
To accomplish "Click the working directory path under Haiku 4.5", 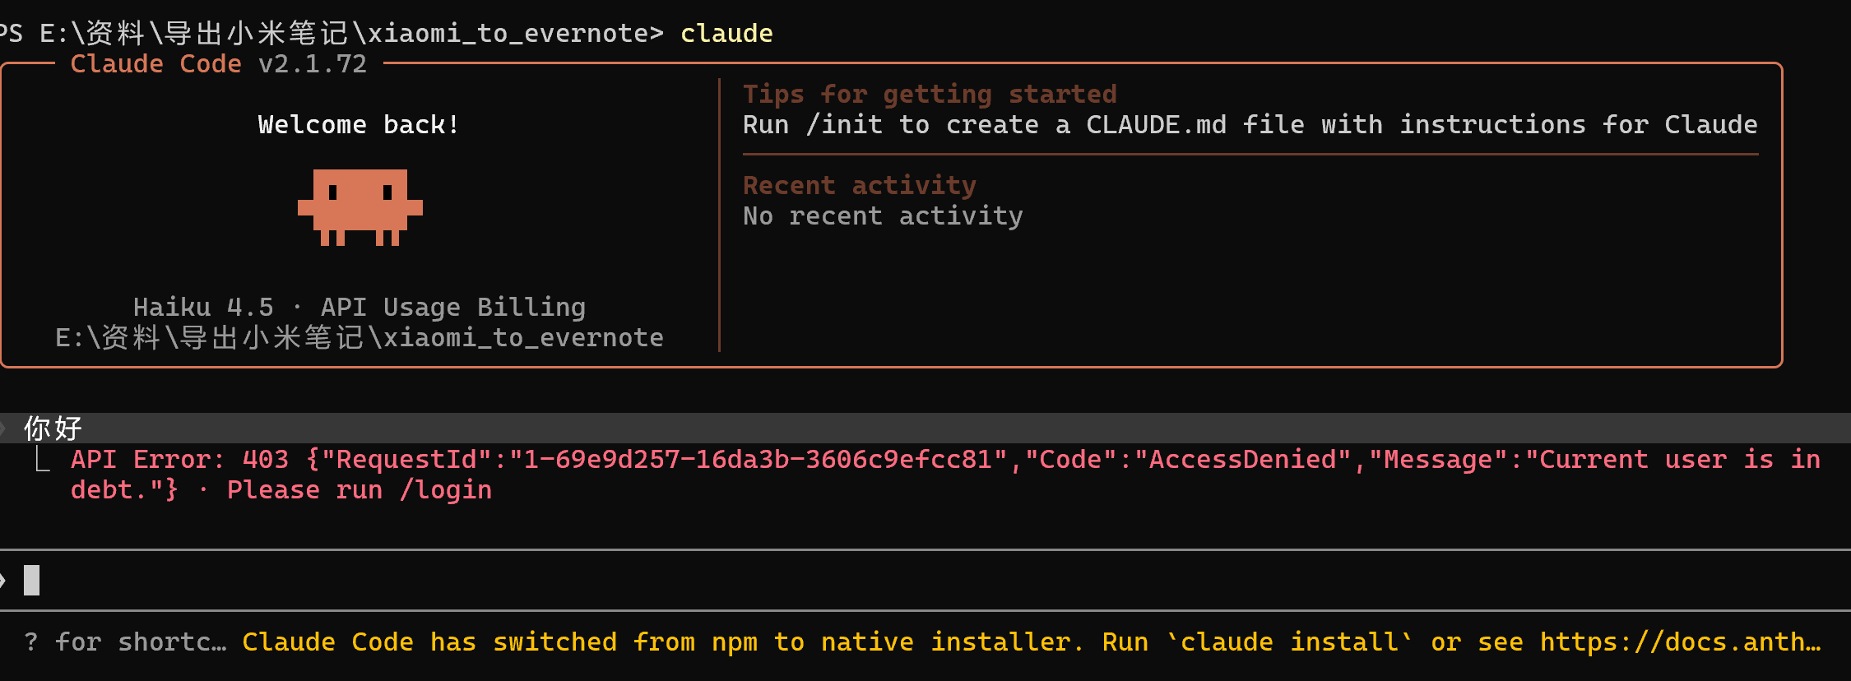I will point(360,338).
